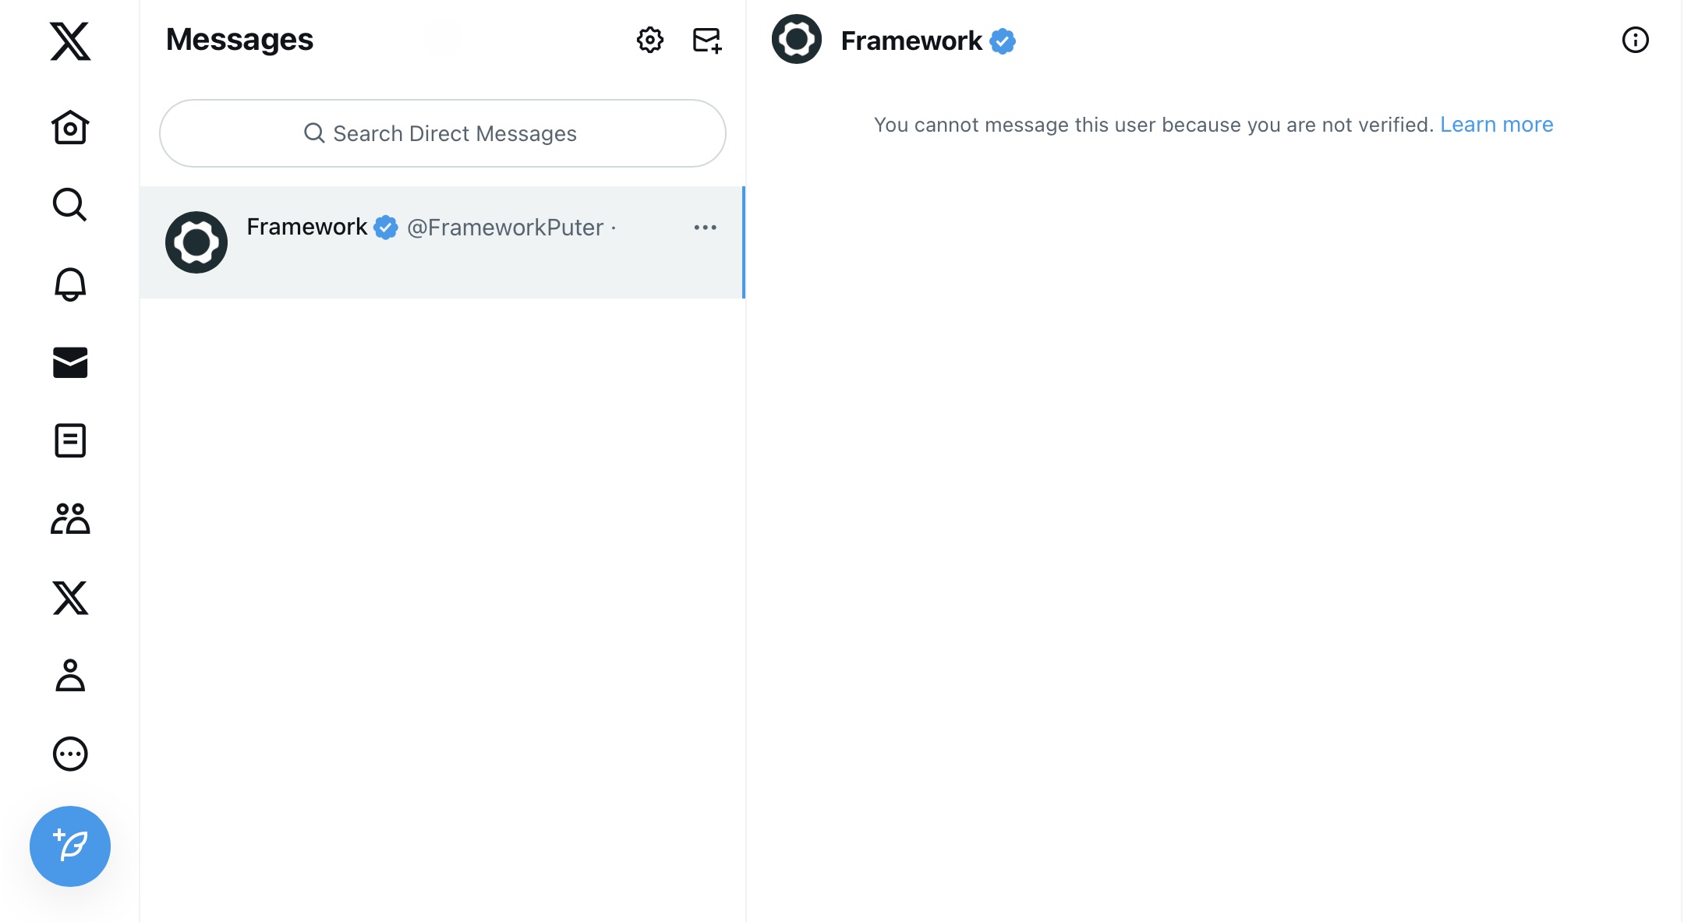This screenshot has height=922, width=1684.
Task: Start a new message with the compose icon
Action: point(706,40)
